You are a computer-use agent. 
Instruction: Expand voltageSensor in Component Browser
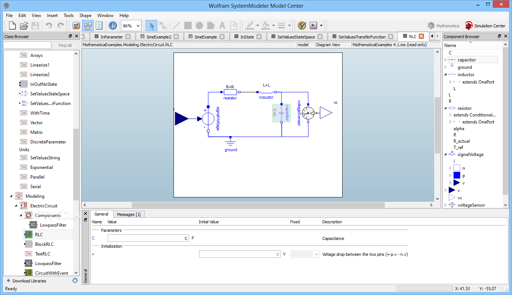445,205
